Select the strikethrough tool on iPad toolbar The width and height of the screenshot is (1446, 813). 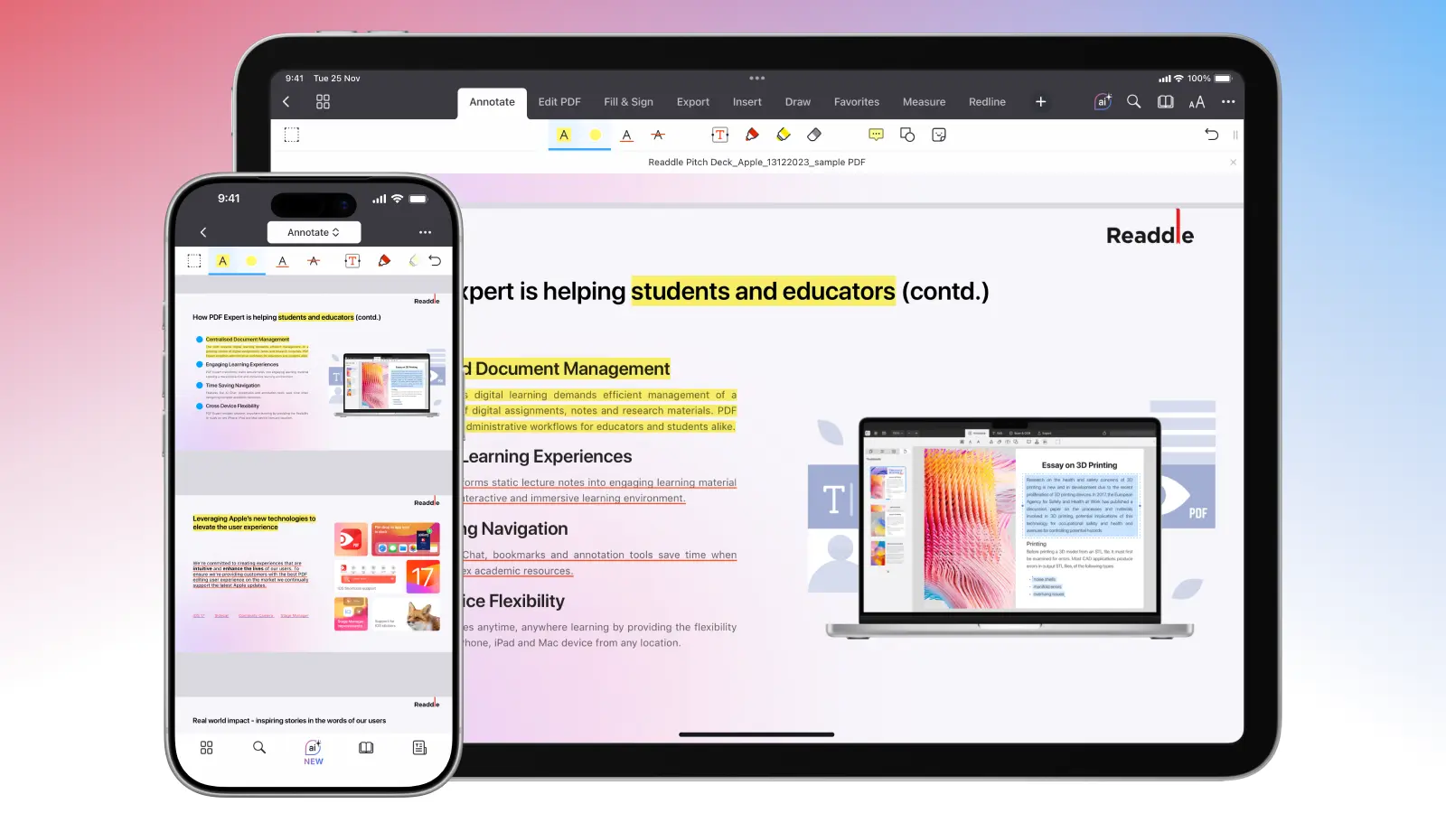pyautogui.click(x=658, y=135)
